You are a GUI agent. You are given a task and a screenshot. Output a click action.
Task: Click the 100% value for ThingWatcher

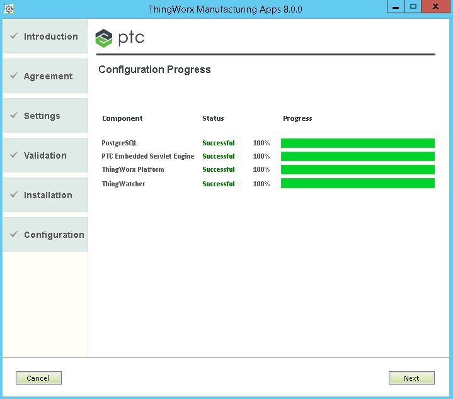(261, 184)
